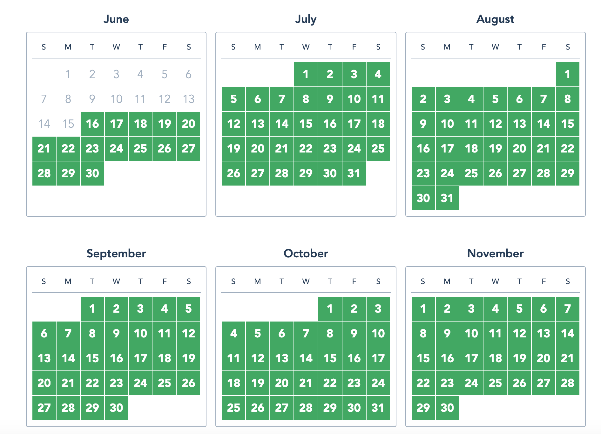The height and width of the screenshot is (434, 601).
Task: Pick September 1 date cell
Action: (92, 309)
